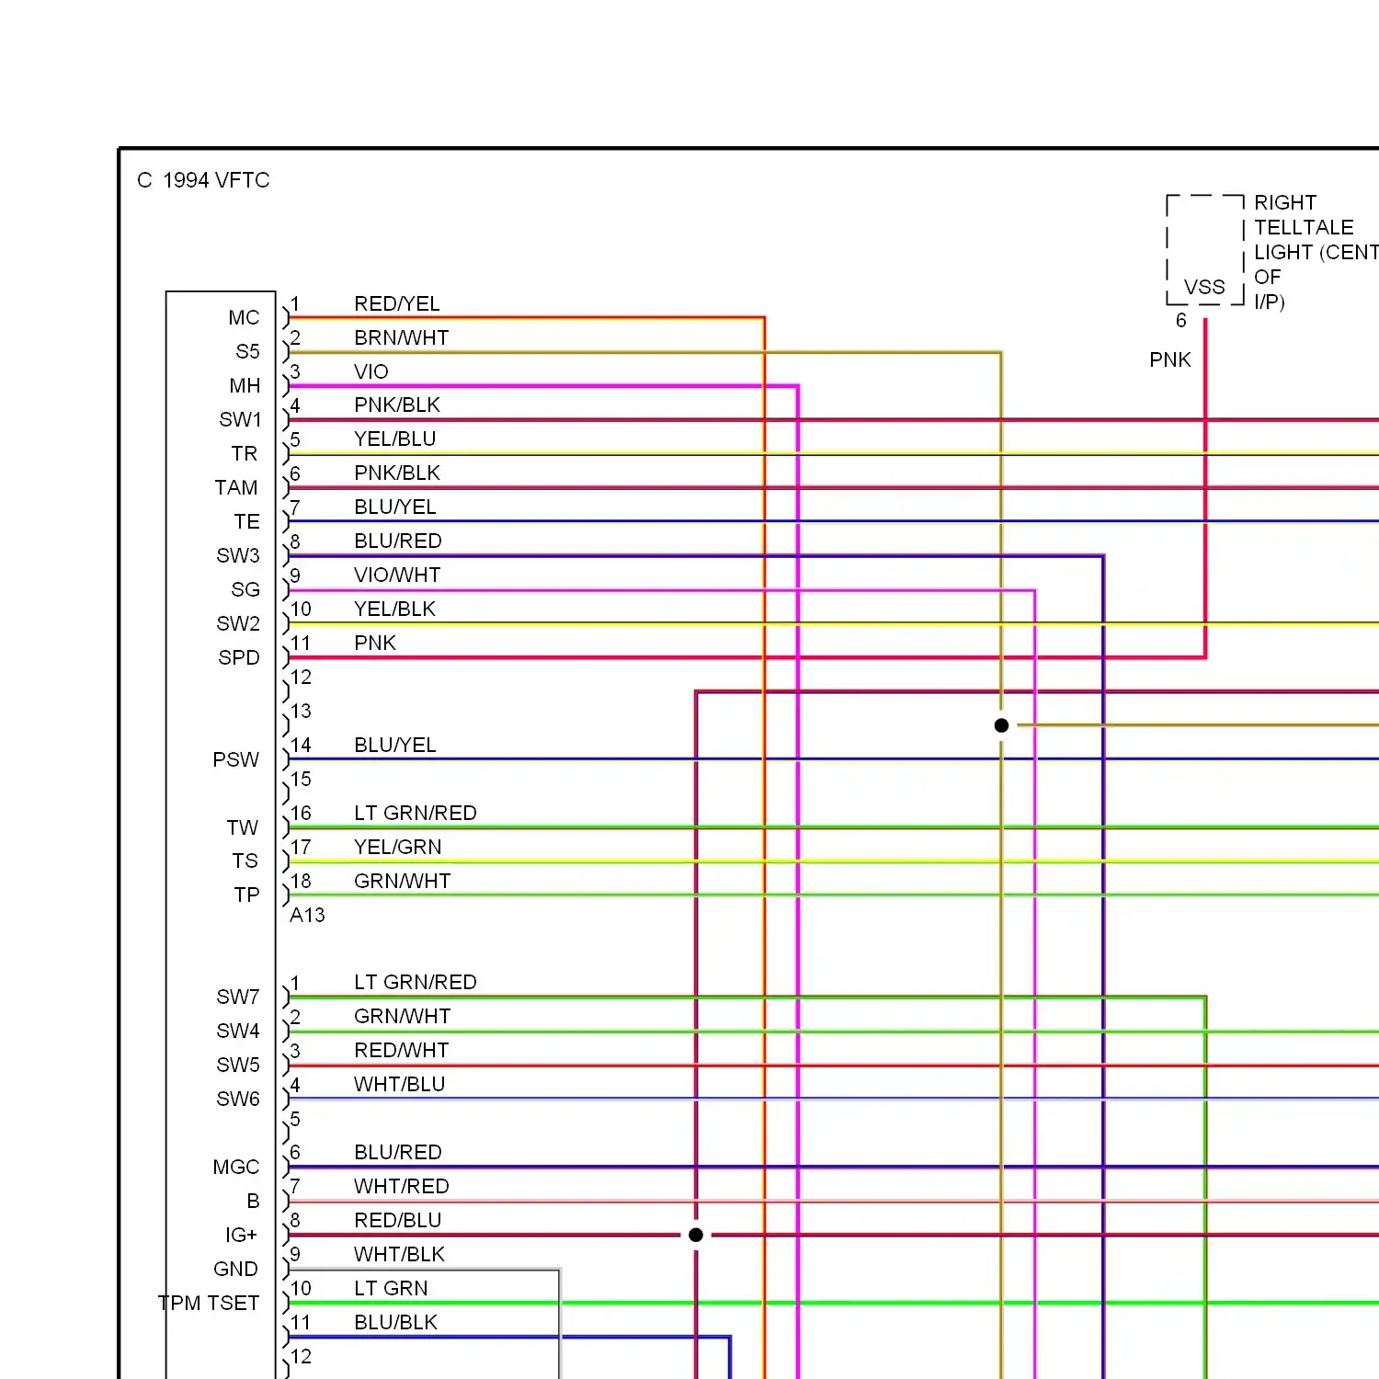Click the SW5 terminal label

238,1065
